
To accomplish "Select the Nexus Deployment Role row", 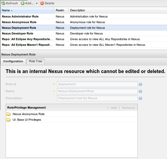I will [83, 28].
